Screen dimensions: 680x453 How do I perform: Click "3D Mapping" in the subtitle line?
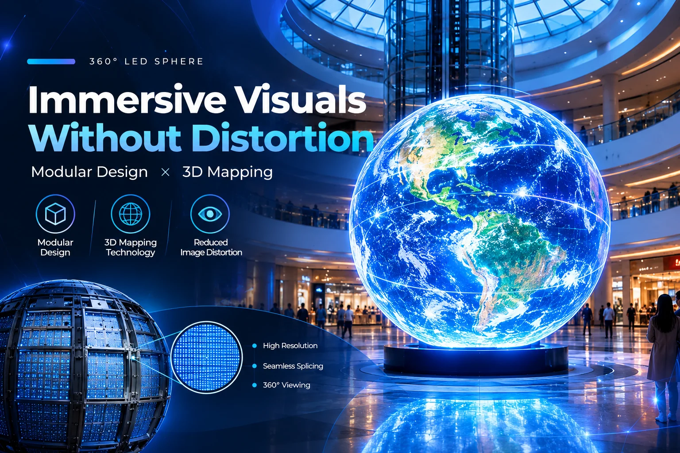point(228,172)
